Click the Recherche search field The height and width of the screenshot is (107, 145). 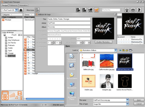(111, 10)
